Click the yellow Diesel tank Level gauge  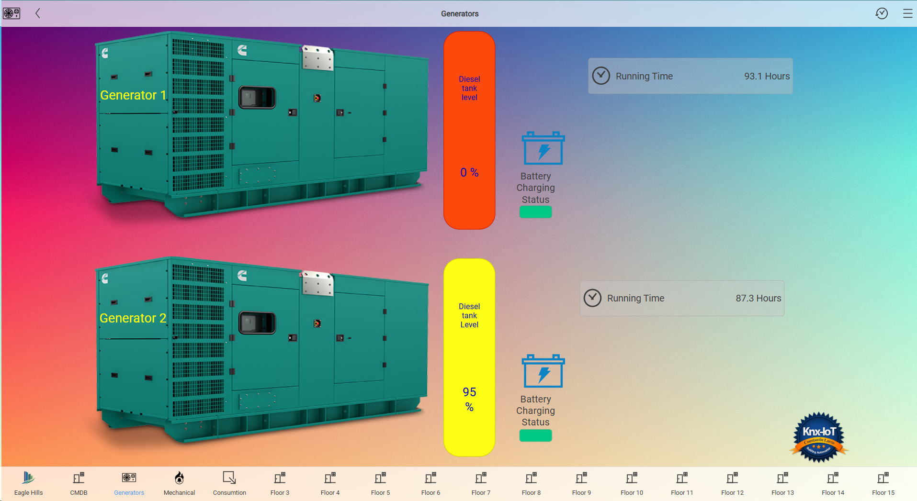(x=469, y=357)
